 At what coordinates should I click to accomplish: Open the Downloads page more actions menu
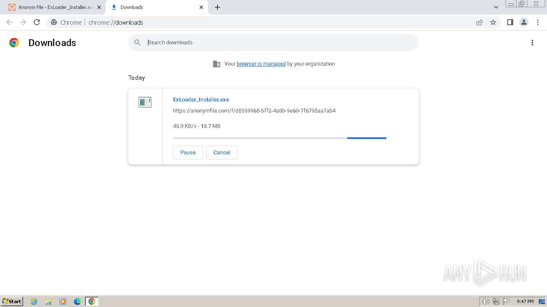pos(532,43)
